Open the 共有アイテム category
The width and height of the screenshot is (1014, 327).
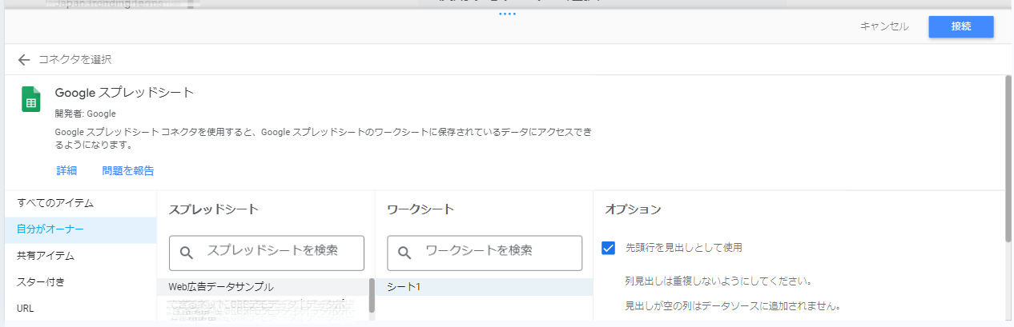pyautogui.click(x=46, y=256)
